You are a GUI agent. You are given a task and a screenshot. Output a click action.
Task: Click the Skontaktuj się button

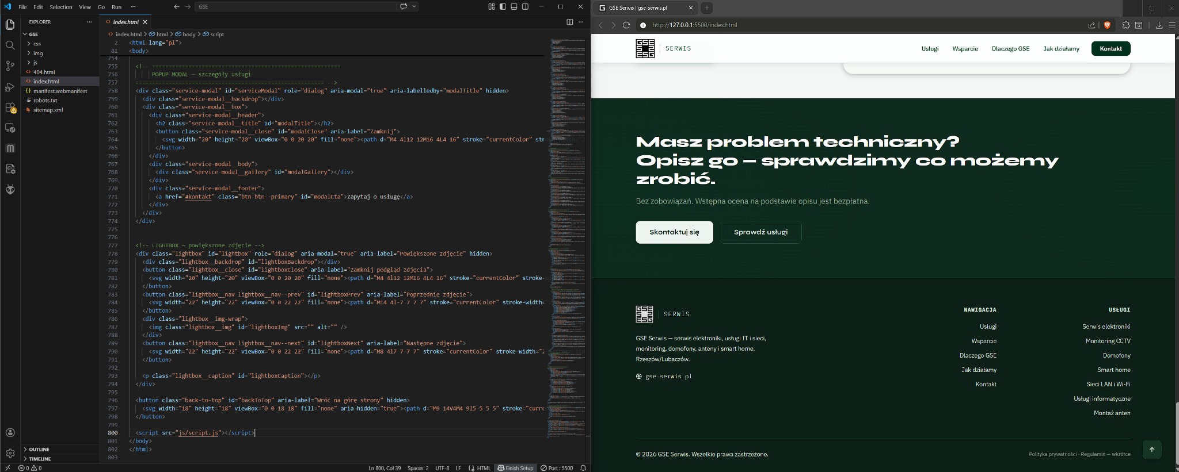pos(674,232)
